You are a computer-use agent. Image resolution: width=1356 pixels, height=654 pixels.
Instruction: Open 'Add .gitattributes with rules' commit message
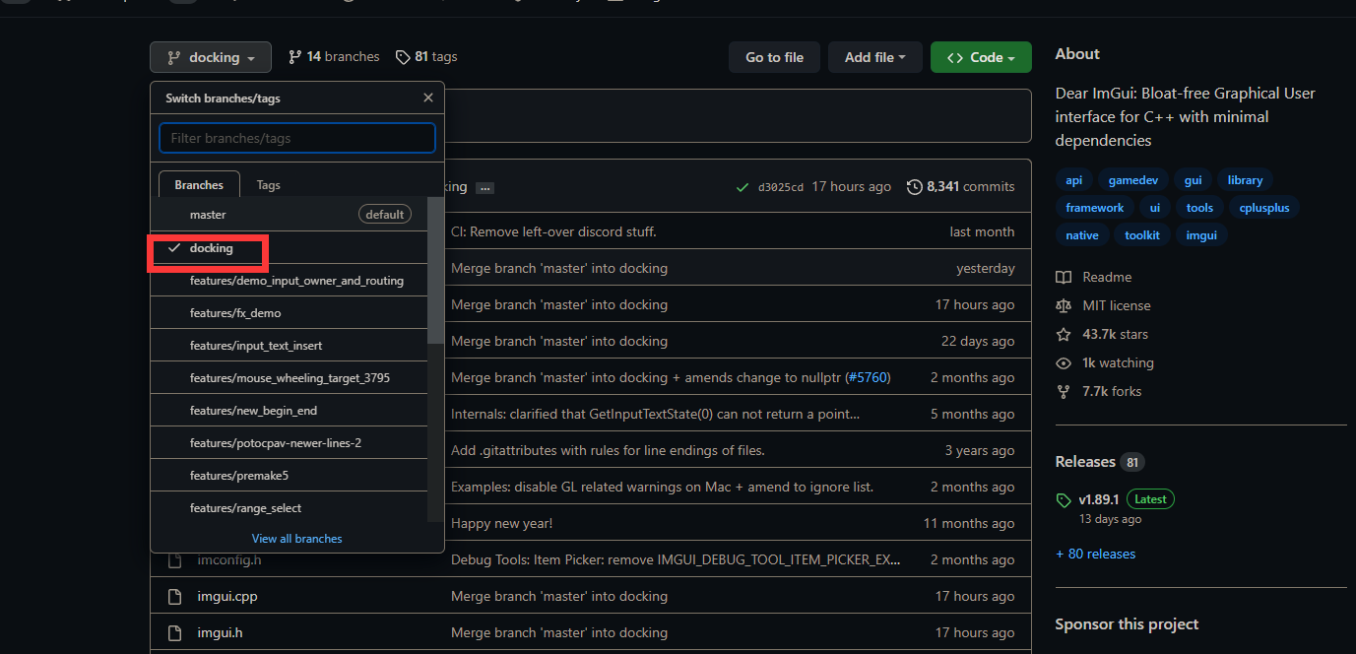click(608, 450)
